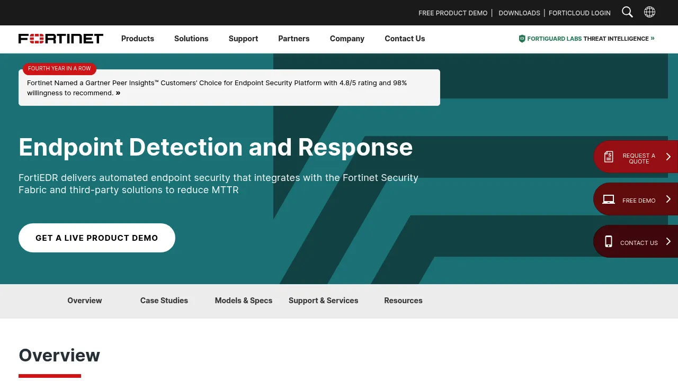Click the FortiGuard shield icon
Viewport: 678px width, 381px height.
click(x=522, y=39)
